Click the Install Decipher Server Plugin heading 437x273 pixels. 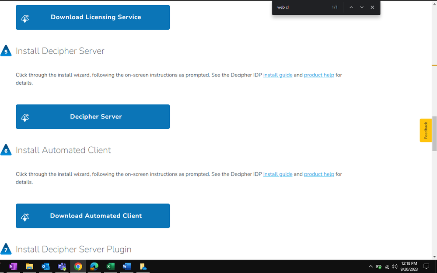point(73,249)
